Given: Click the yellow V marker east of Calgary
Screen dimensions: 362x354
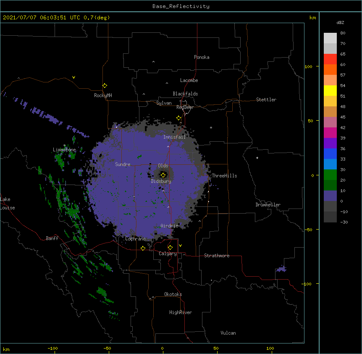Looking at the screenshot, I should (180, 246).
